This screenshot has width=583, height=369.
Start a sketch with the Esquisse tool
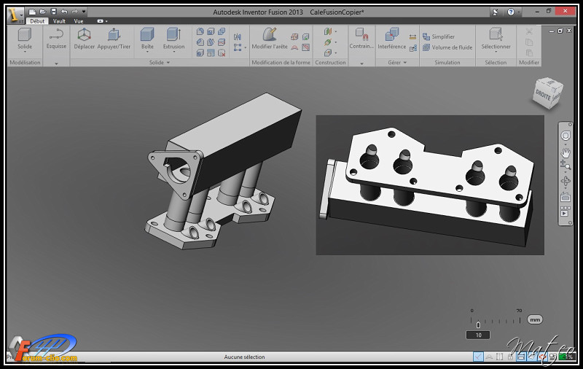56,39
